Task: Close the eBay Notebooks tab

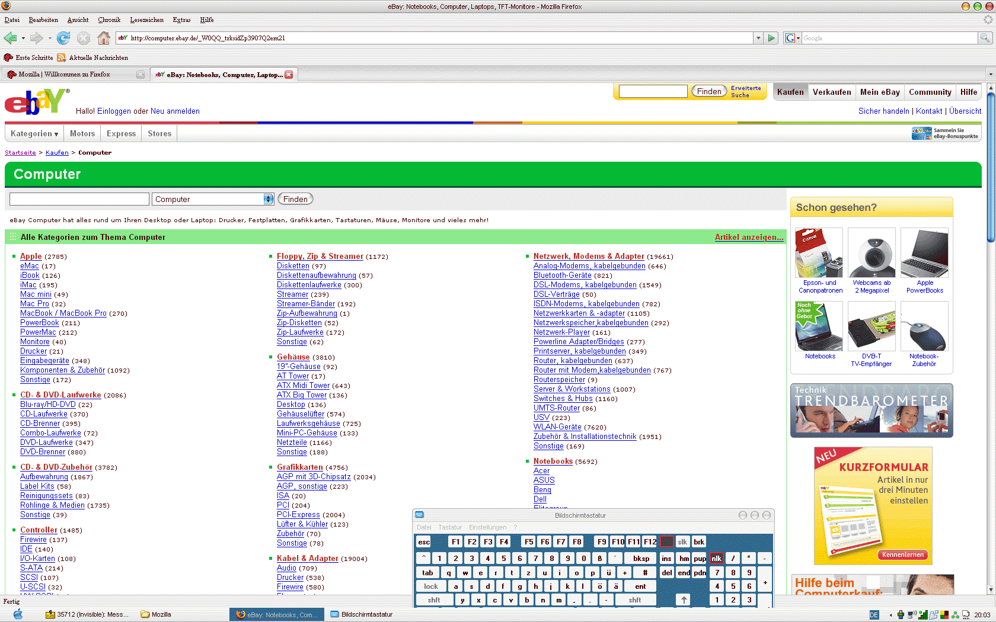Action: click(289, 75)
